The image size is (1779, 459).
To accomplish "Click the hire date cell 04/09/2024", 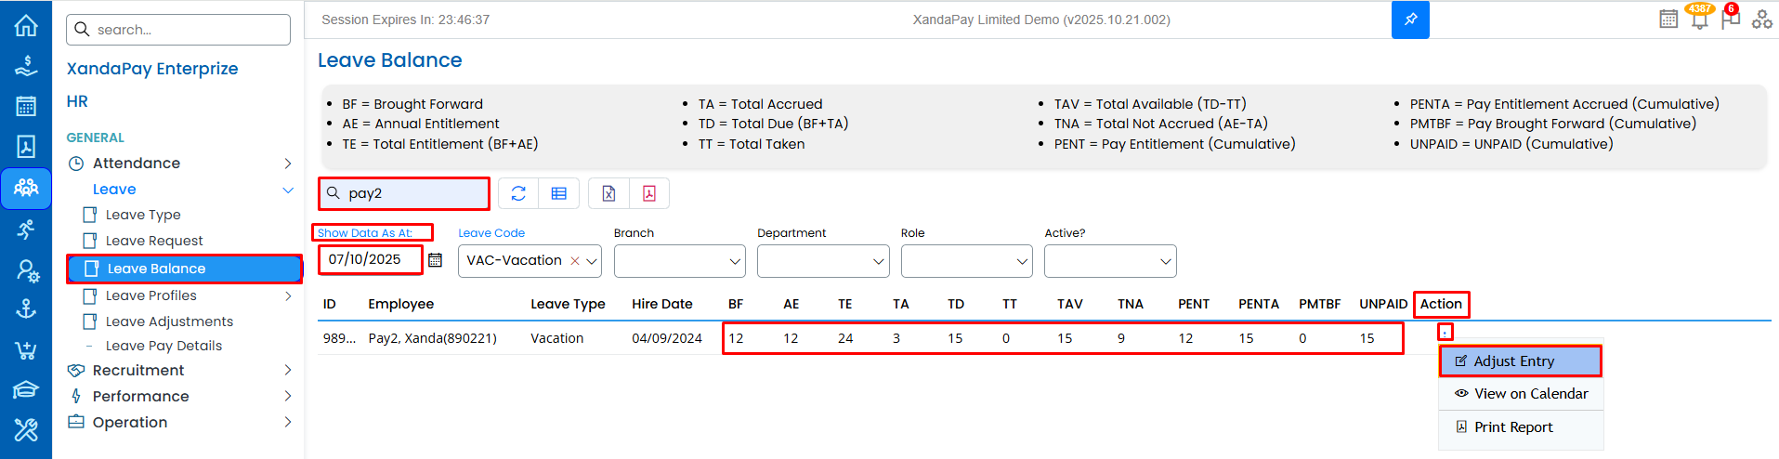I will [x=667, y=338].
